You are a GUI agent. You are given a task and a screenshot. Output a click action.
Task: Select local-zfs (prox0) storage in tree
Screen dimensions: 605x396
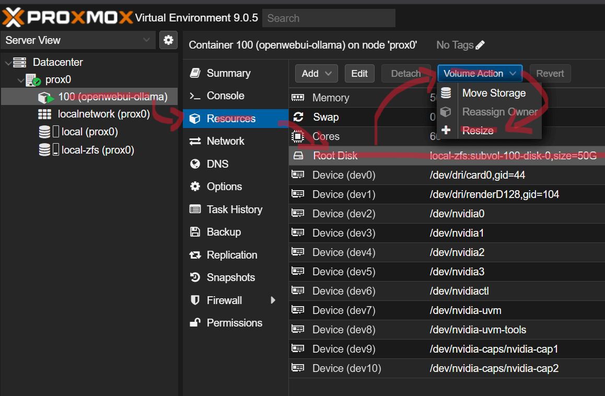[98, 150]
